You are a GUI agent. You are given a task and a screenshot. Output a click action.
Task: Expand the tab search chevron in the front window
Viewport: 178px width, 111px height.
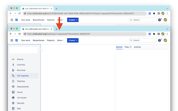(167, 29)
